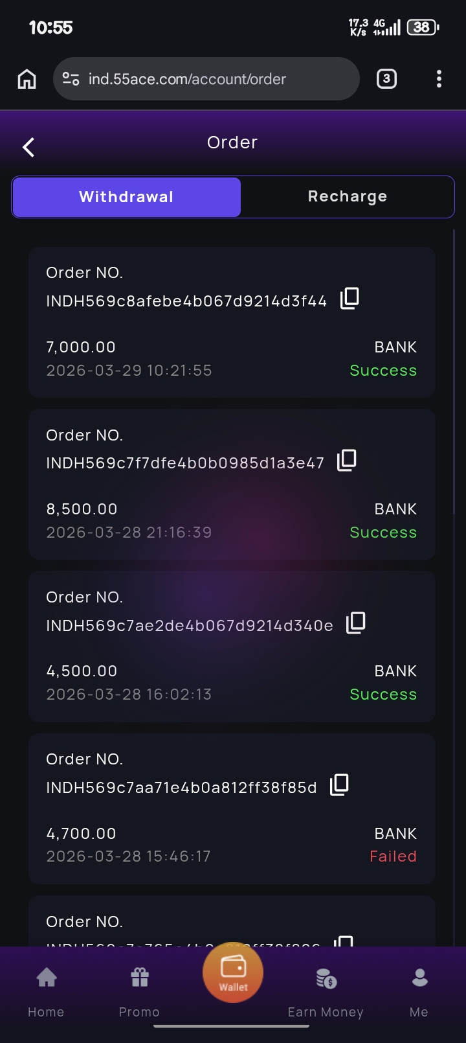The image size is (466, 1043).
Task: Tap the Failed status on 4,700.00 order
Action: coord(393,856)
